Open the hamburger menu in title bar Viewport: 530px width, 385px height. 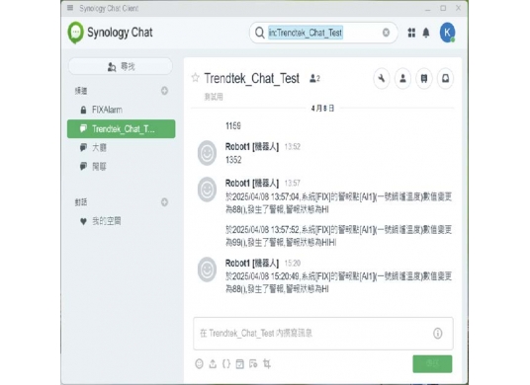pos(70,8)
